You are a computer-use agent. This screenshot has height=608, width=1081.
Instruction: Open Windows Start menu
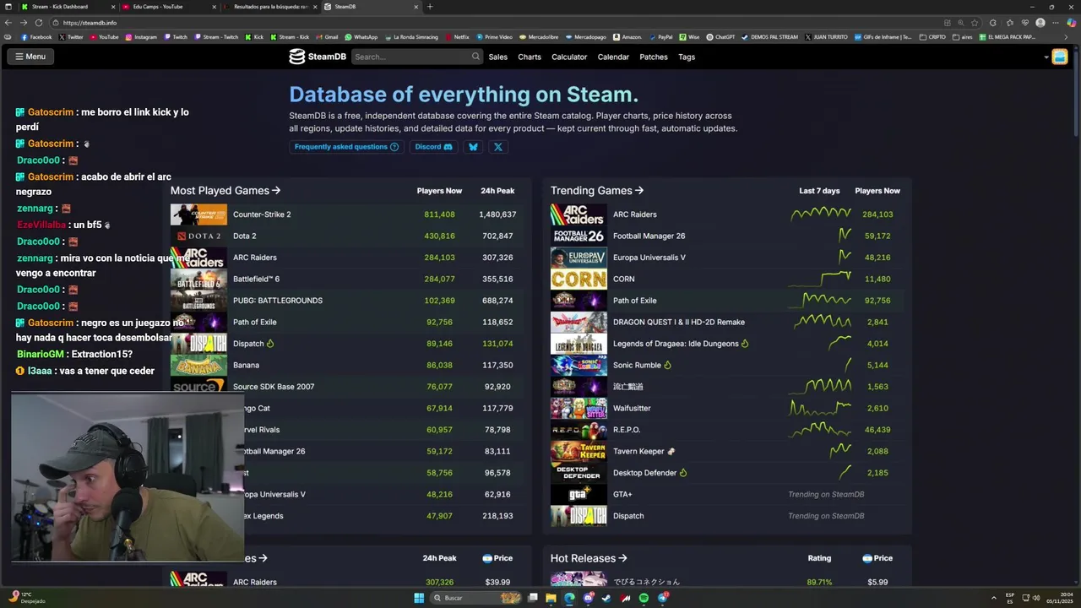[418, 598]
